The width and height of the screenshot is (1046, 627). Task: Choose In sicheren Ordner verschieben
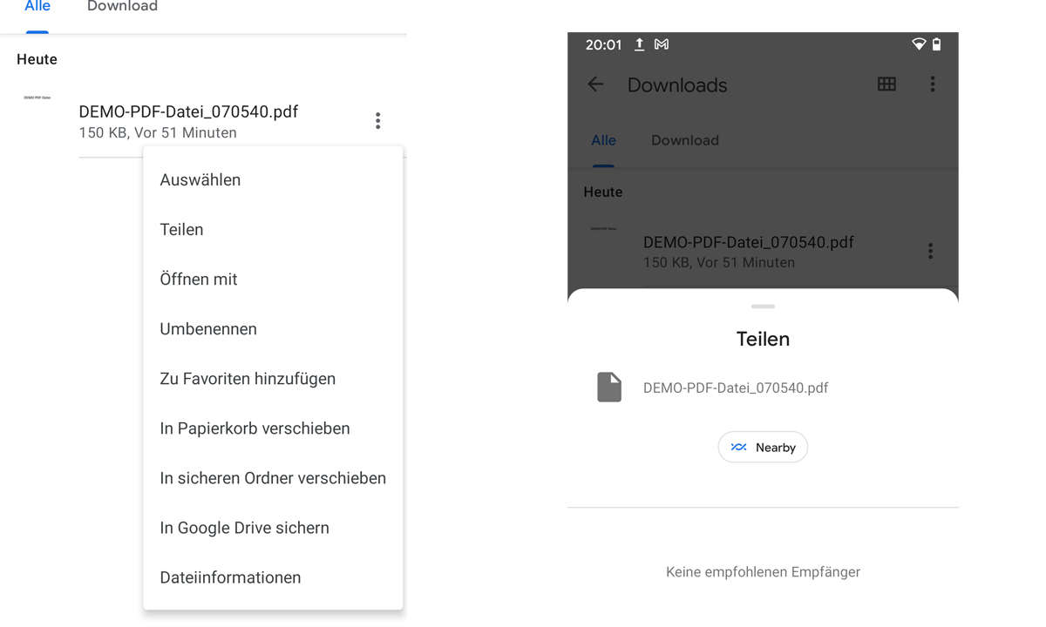[x=273, y=478]
